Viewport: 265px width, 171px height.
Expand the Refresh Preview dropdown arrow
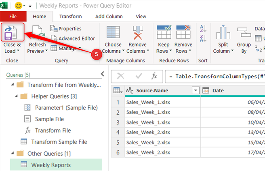46,51
